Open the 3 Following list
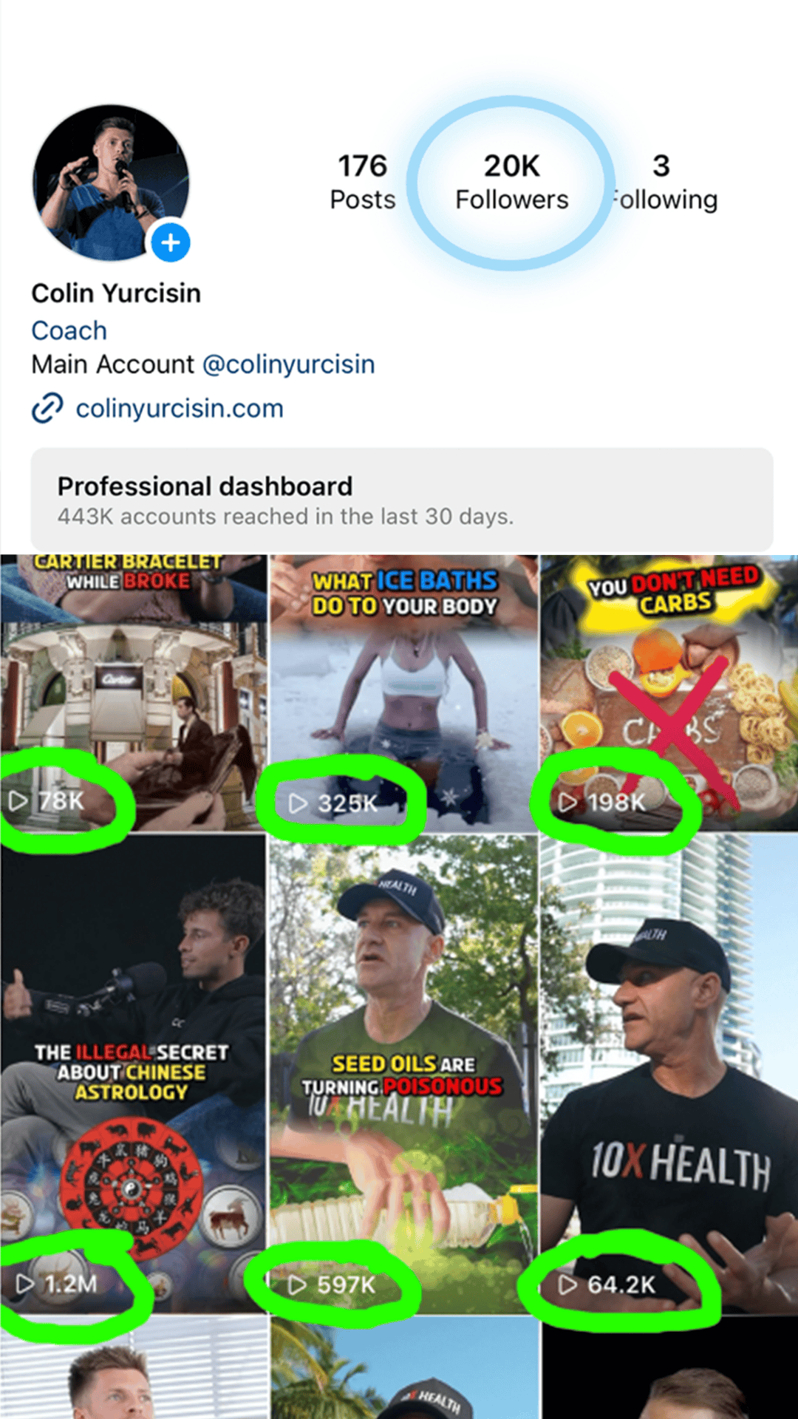 [x=663, y=183]
